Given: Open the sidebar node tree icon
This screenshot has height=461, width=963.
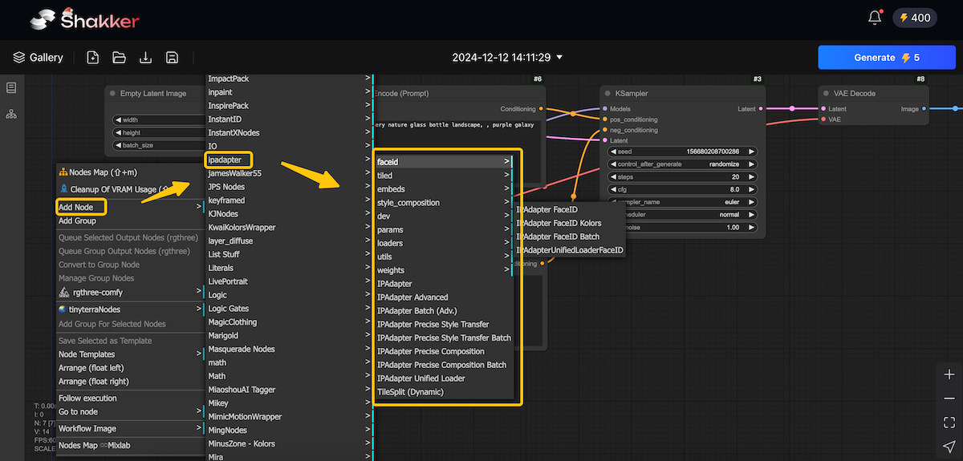Looking at the screenshot, I should [11, 115].
